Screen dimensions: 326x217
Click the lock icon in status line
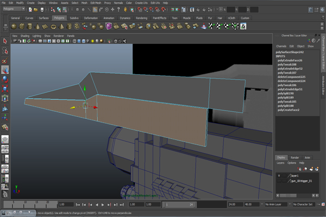point(126,10)
